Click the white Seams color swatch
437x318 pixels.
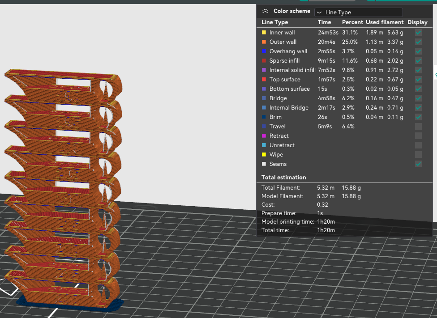(x=264, y=164)
